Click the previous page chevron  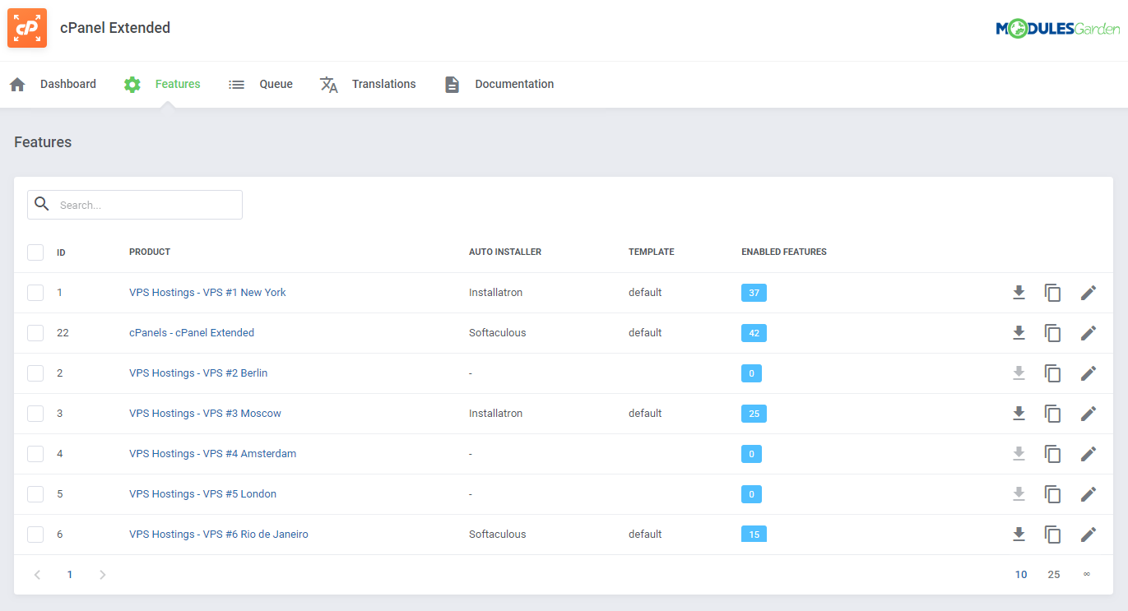[37, 574]
